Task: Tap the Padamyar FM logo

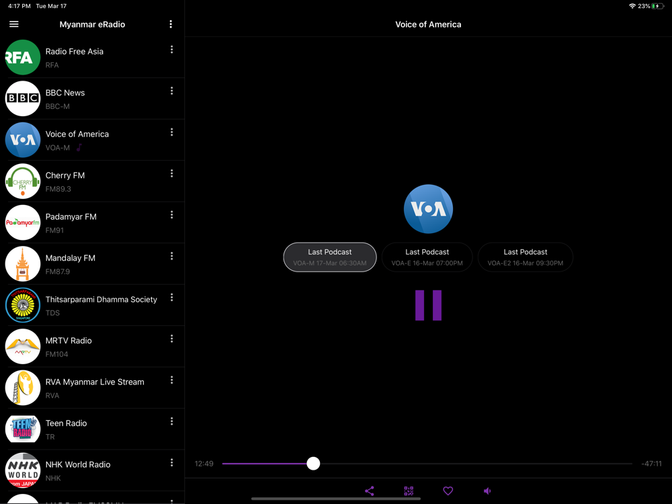Action: 23,222
